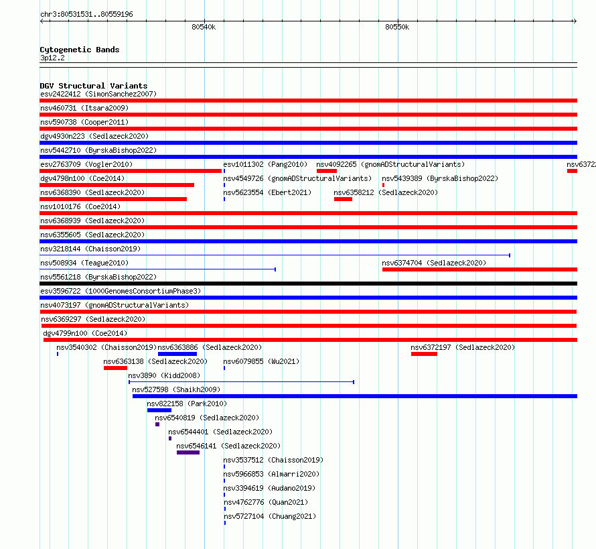Image resolution: width=596 pixels, height=549 pixels.
Task: Click the nsv3218144 (Chaisson2019) label
Action: pos(90,249)
